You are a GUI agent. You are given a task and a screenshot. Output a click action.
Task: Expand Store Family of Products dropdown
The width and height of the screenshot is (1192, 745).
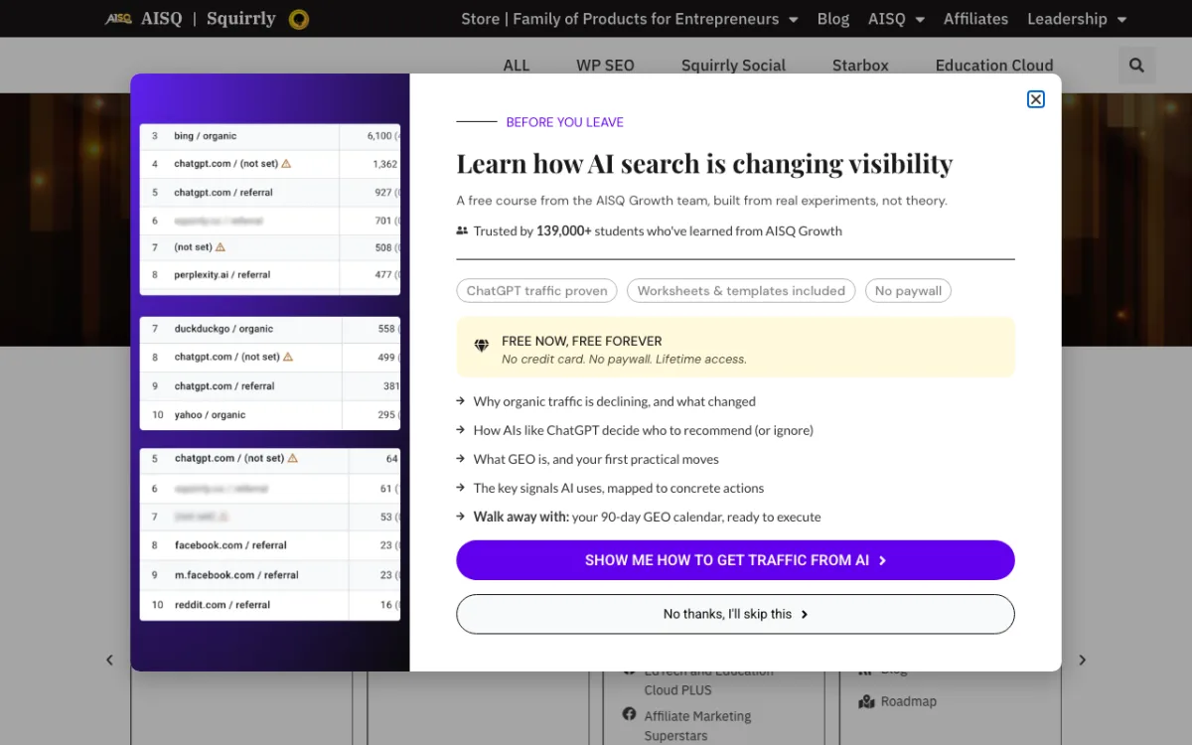629,19
